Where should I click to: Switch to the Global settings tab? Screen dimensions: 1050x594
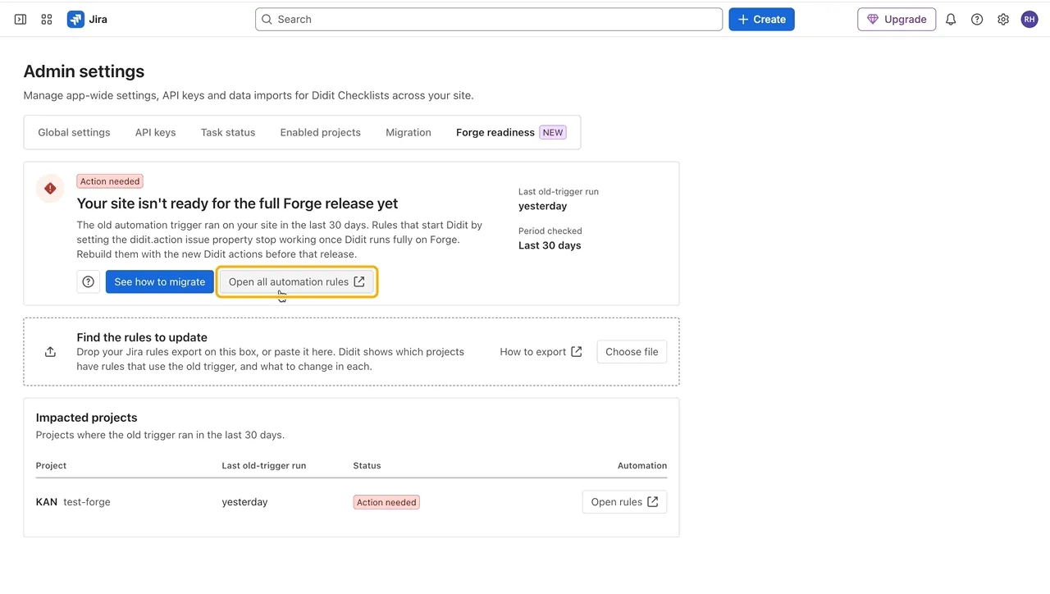pos(74,132)
